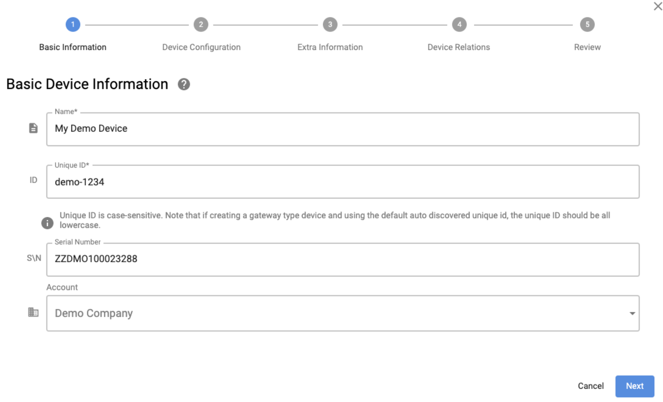Image resolution: width=663 pixels, height=402 pixels.
Task: Click the building icon beside Account
Action: (33, 312)
